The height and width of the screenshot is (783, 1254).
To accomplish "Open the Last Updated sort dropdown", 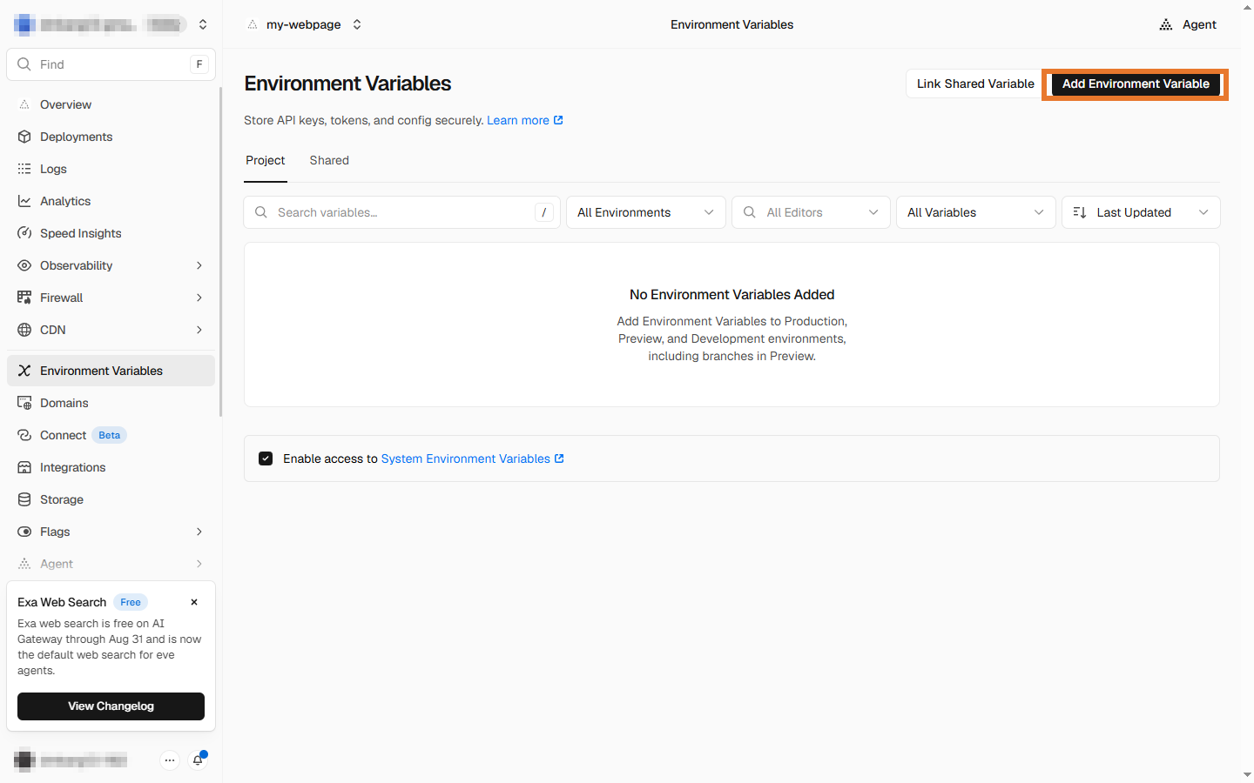I will [x=1141, y=212].
